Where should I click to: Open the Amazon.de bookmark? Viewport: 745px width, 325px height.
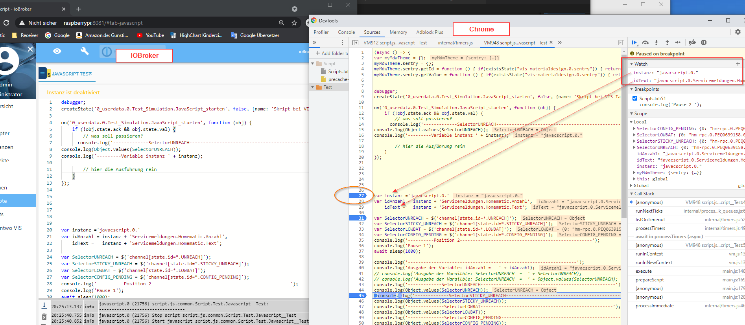(x=102, y=35)
